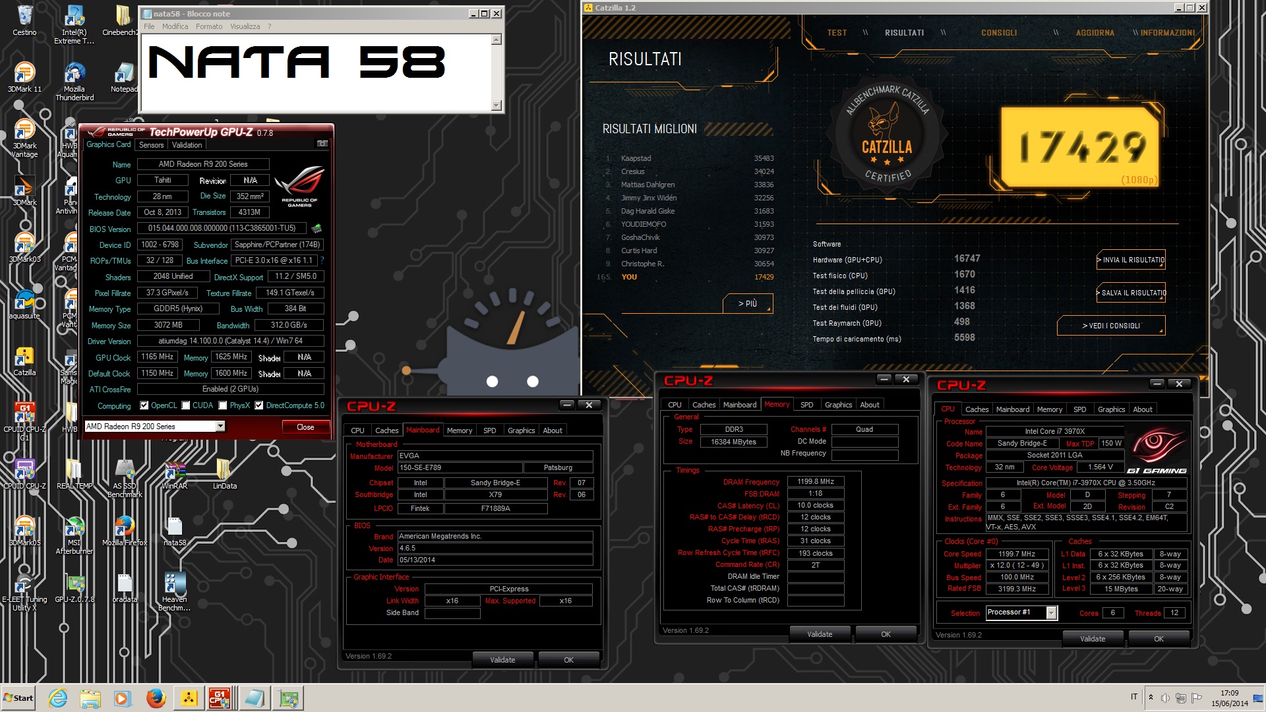1266x712 pixels.
Task: Launch Mozilla Firefox desktop shortcut
Action: (x=125, y=531)
